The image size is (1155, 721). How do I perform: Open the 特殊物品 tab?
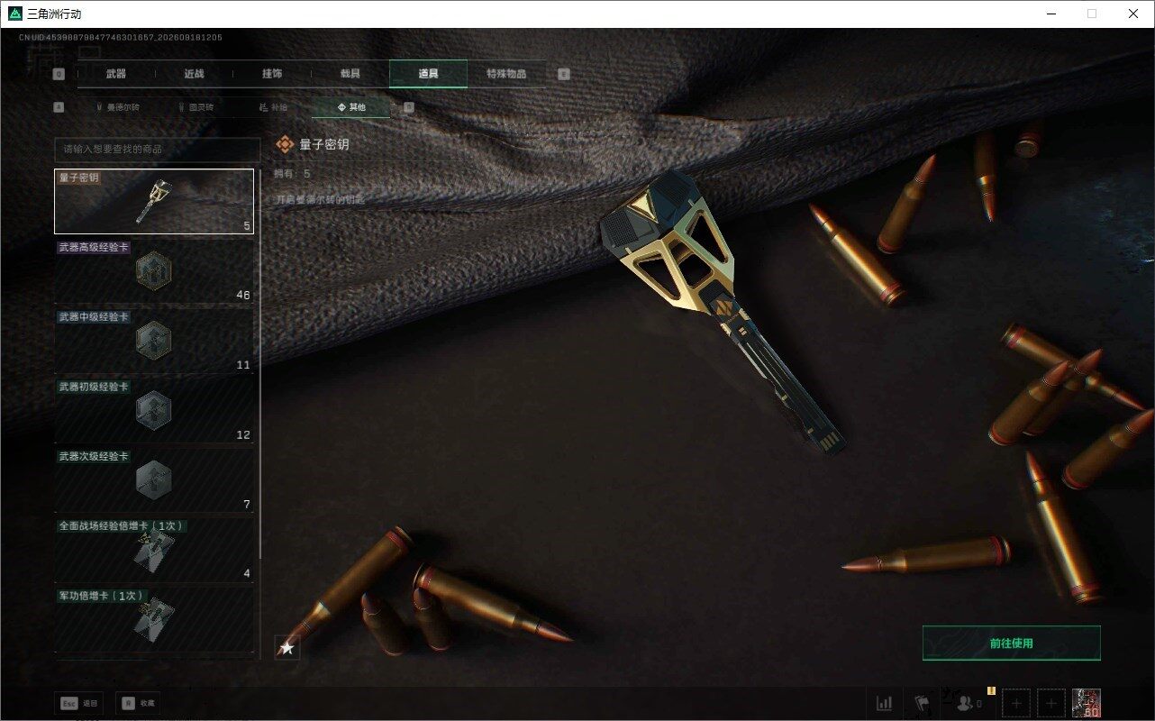(506, 74)
